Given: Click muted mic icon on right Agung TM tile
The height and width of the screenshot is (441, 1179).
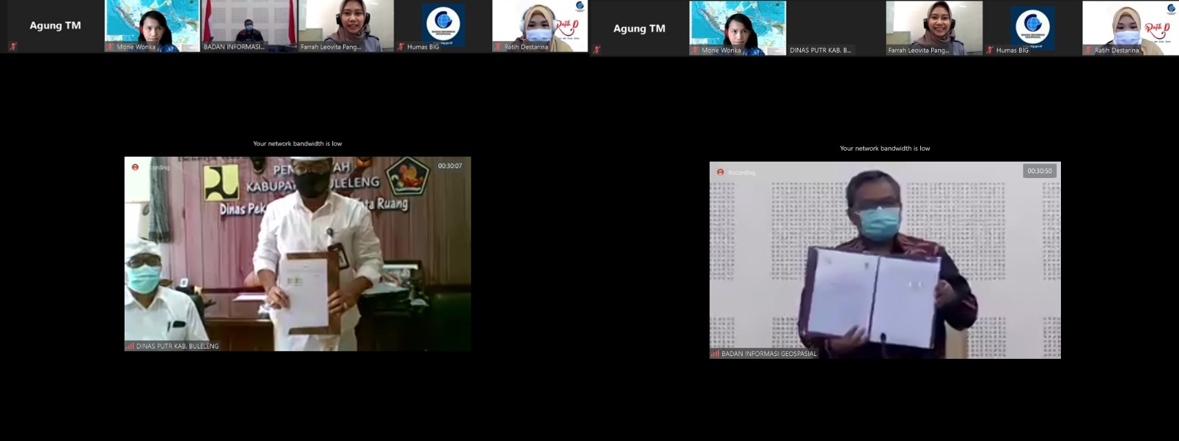Looking at the screenshot, I should 597,50.
